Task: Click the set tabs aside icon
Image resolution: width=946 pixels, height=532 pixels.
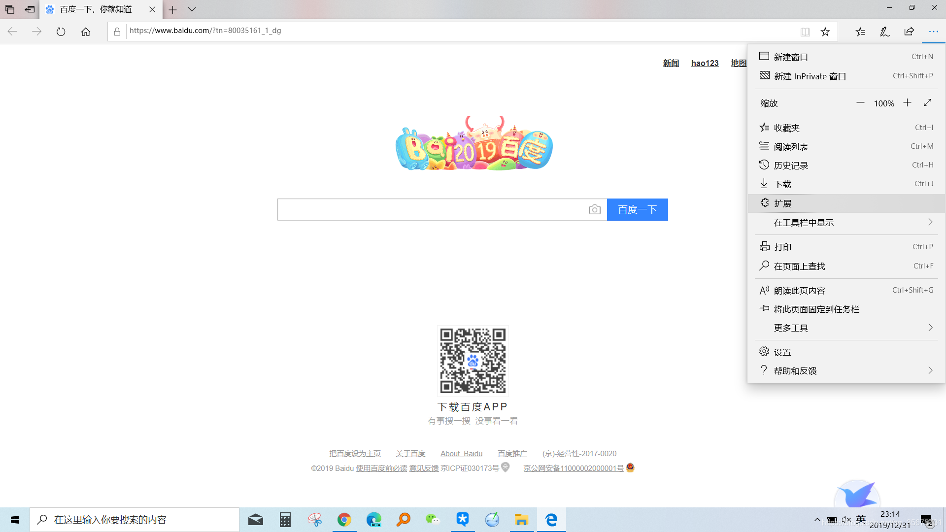Action: (30, 9)
